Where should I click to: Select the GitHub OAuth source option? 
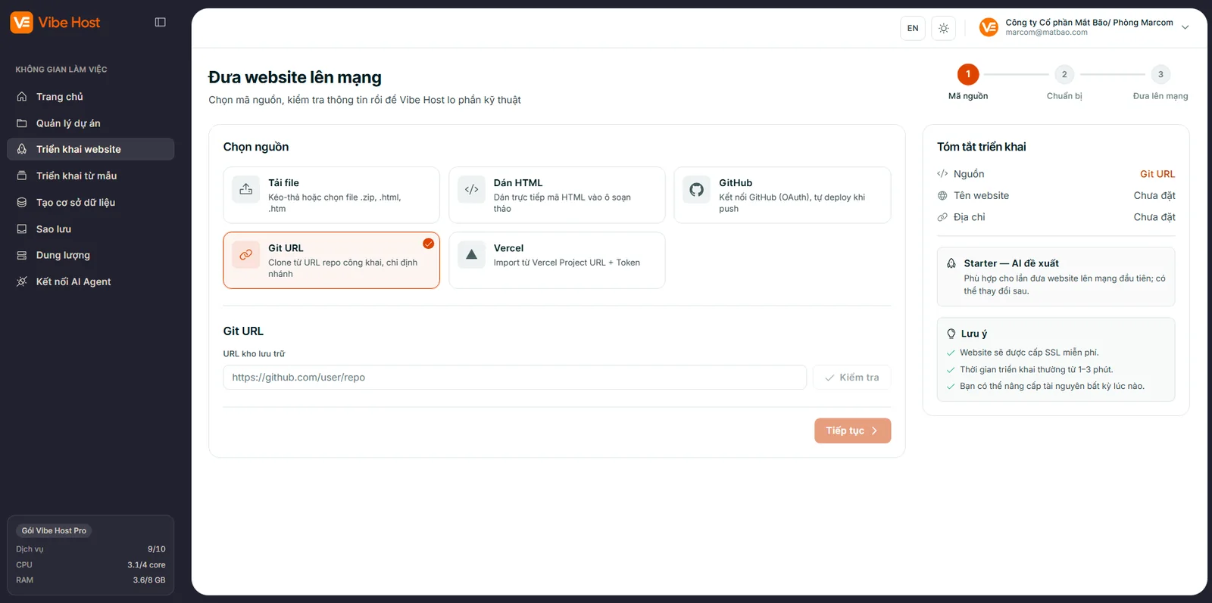tap(782, 195)
